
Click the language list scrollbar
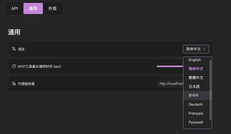pyautogui.click(x=210, y=90)
